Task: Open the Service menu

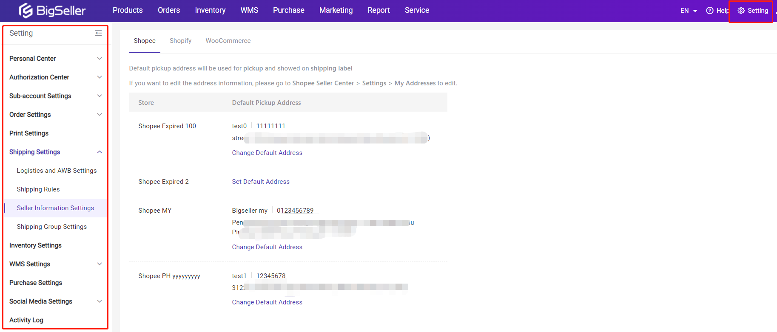Action: pyautogui.click(x=417, y=10)
